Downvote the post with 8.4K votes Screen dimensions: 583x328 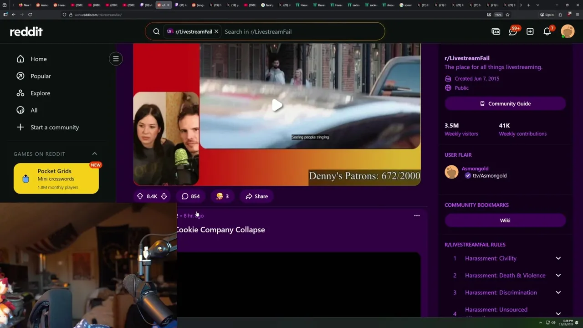[x=164, y=196]
